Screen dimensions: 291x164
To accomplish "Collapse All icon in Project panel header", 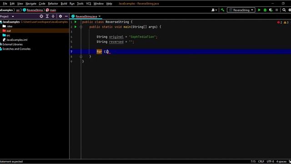I will (x=53, y=16).
